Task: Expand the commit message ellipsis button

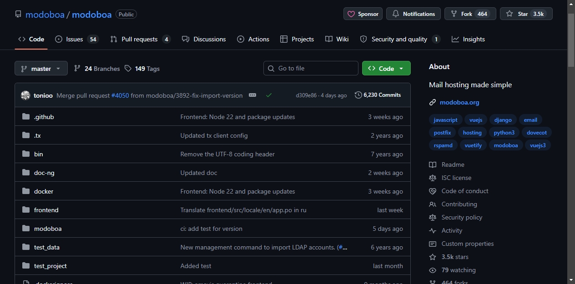Action: (x=252, y=95)
